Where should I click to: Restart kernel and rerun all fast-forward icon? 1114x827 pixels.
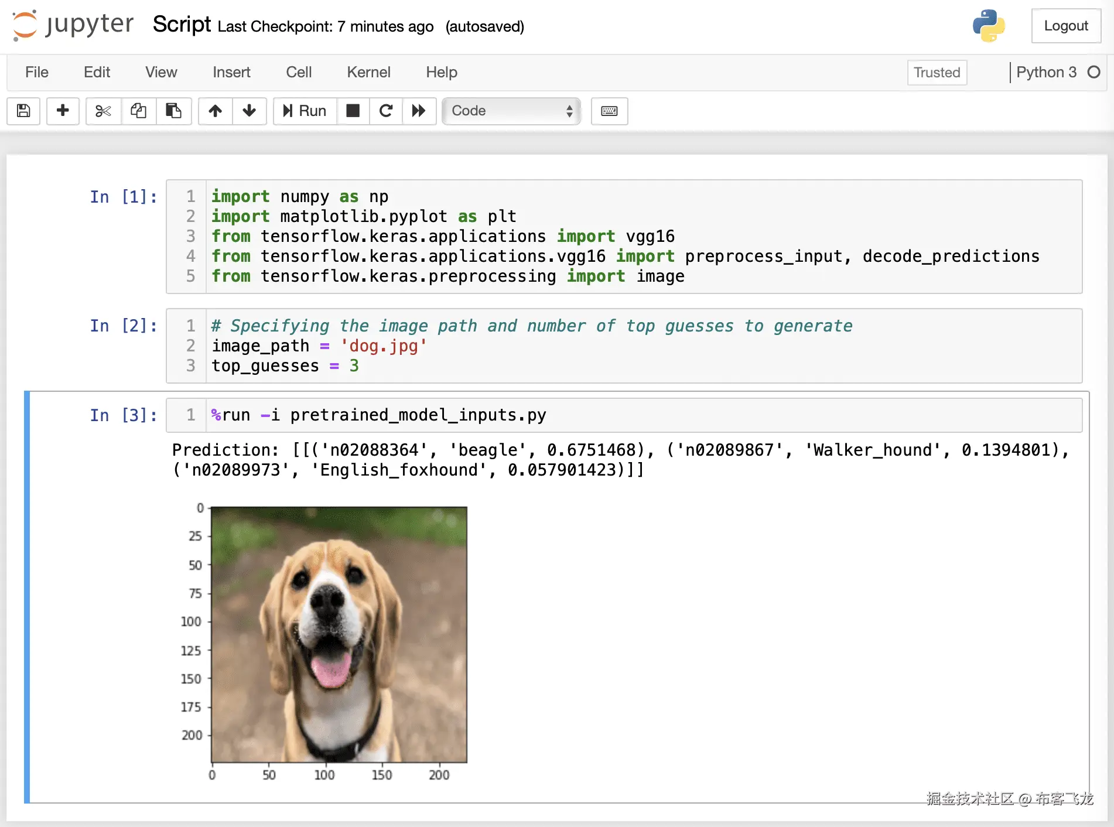point(419,111)
